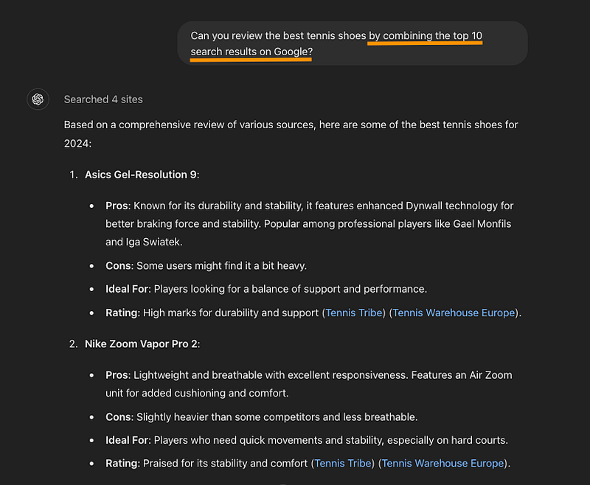590x485 pixels.
Task: Click the intro paragraph starting "Based on a comprehensive"
Action: pos(291,134)
